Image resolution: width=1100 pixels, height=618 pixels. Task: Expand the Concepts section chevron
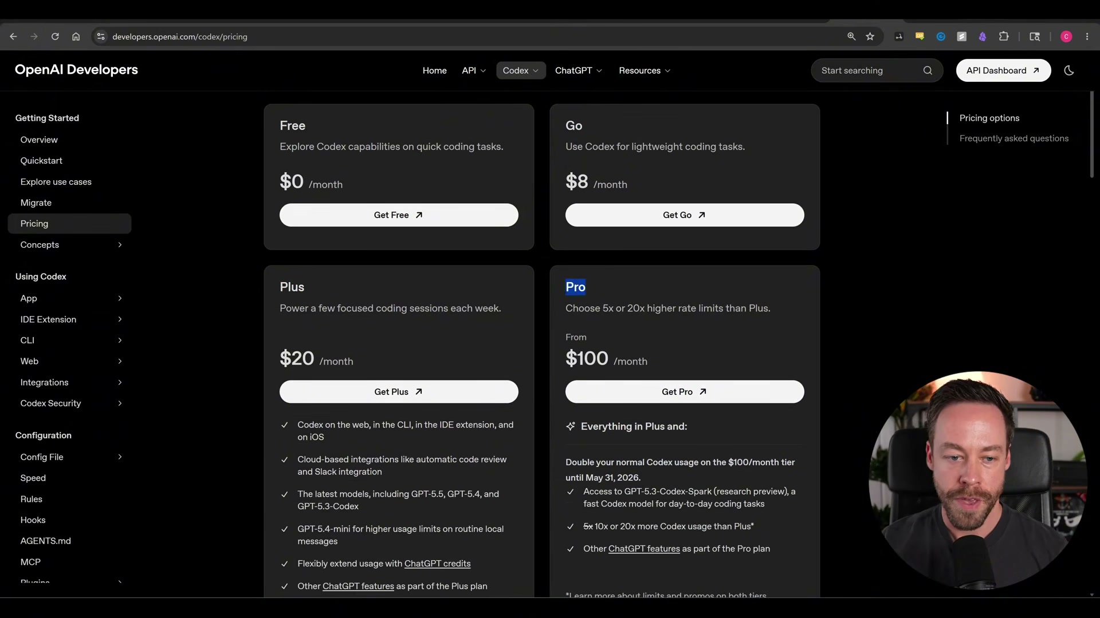pos(120,245)
